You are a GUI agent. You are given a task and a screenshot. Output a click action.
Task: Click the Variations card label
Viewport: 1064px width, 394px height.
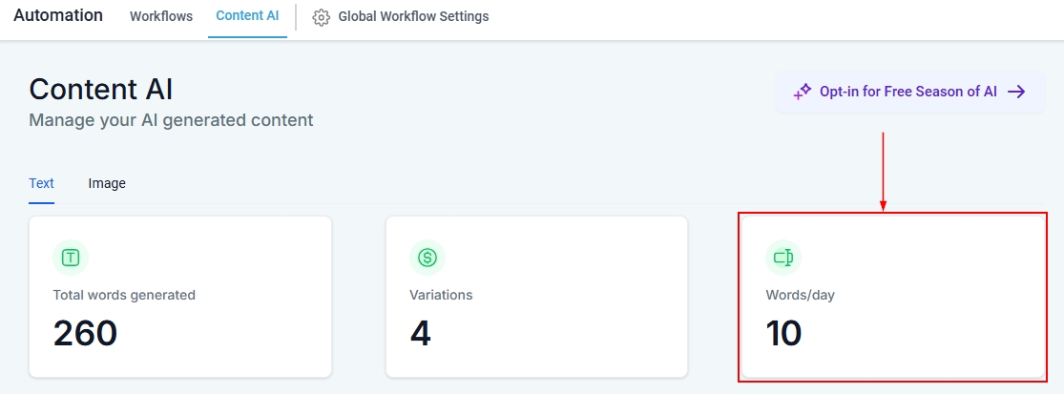pos(441,295)
